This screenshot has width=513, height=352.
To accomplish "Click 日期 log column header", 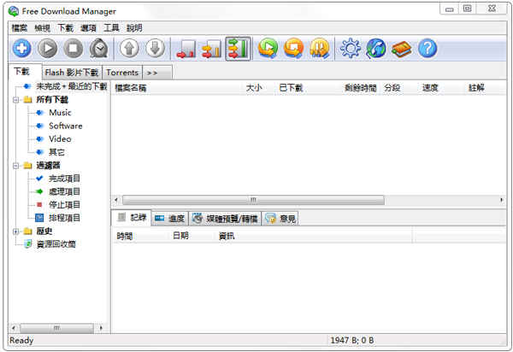I will tap(192, 236).
